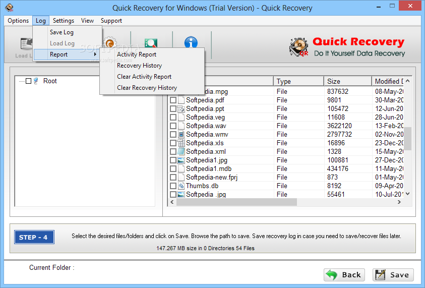Click the STEP - 4 button

click(x=34, y=237)
